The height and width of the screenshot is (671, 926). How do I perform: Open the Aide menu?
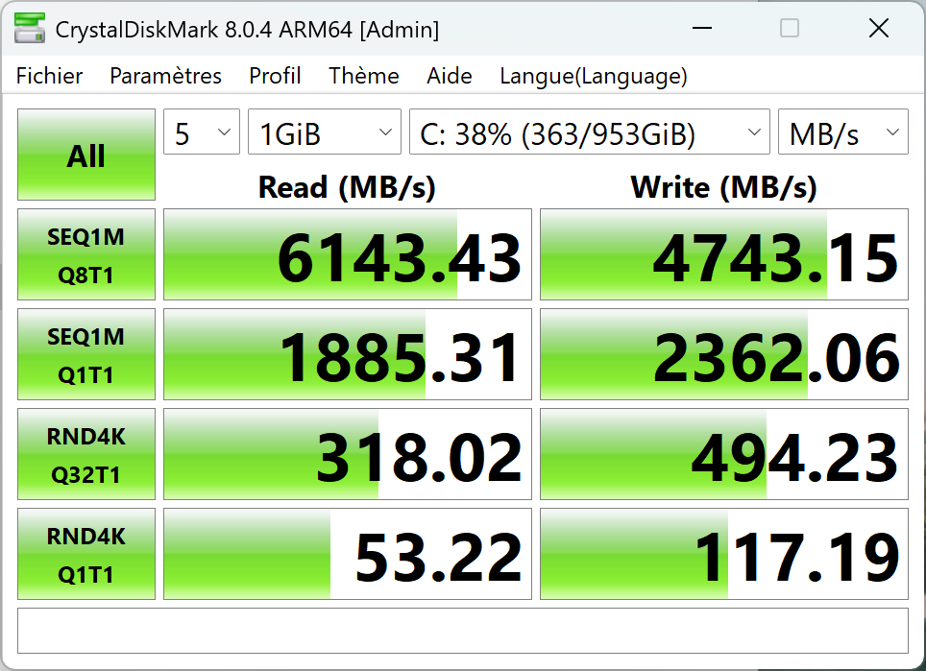450,76
